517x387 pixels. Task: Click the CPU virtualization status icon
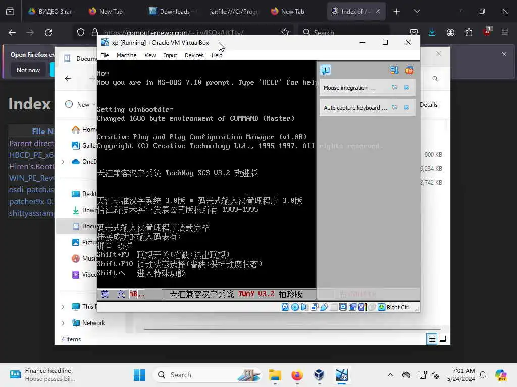(x=363, y=307)
